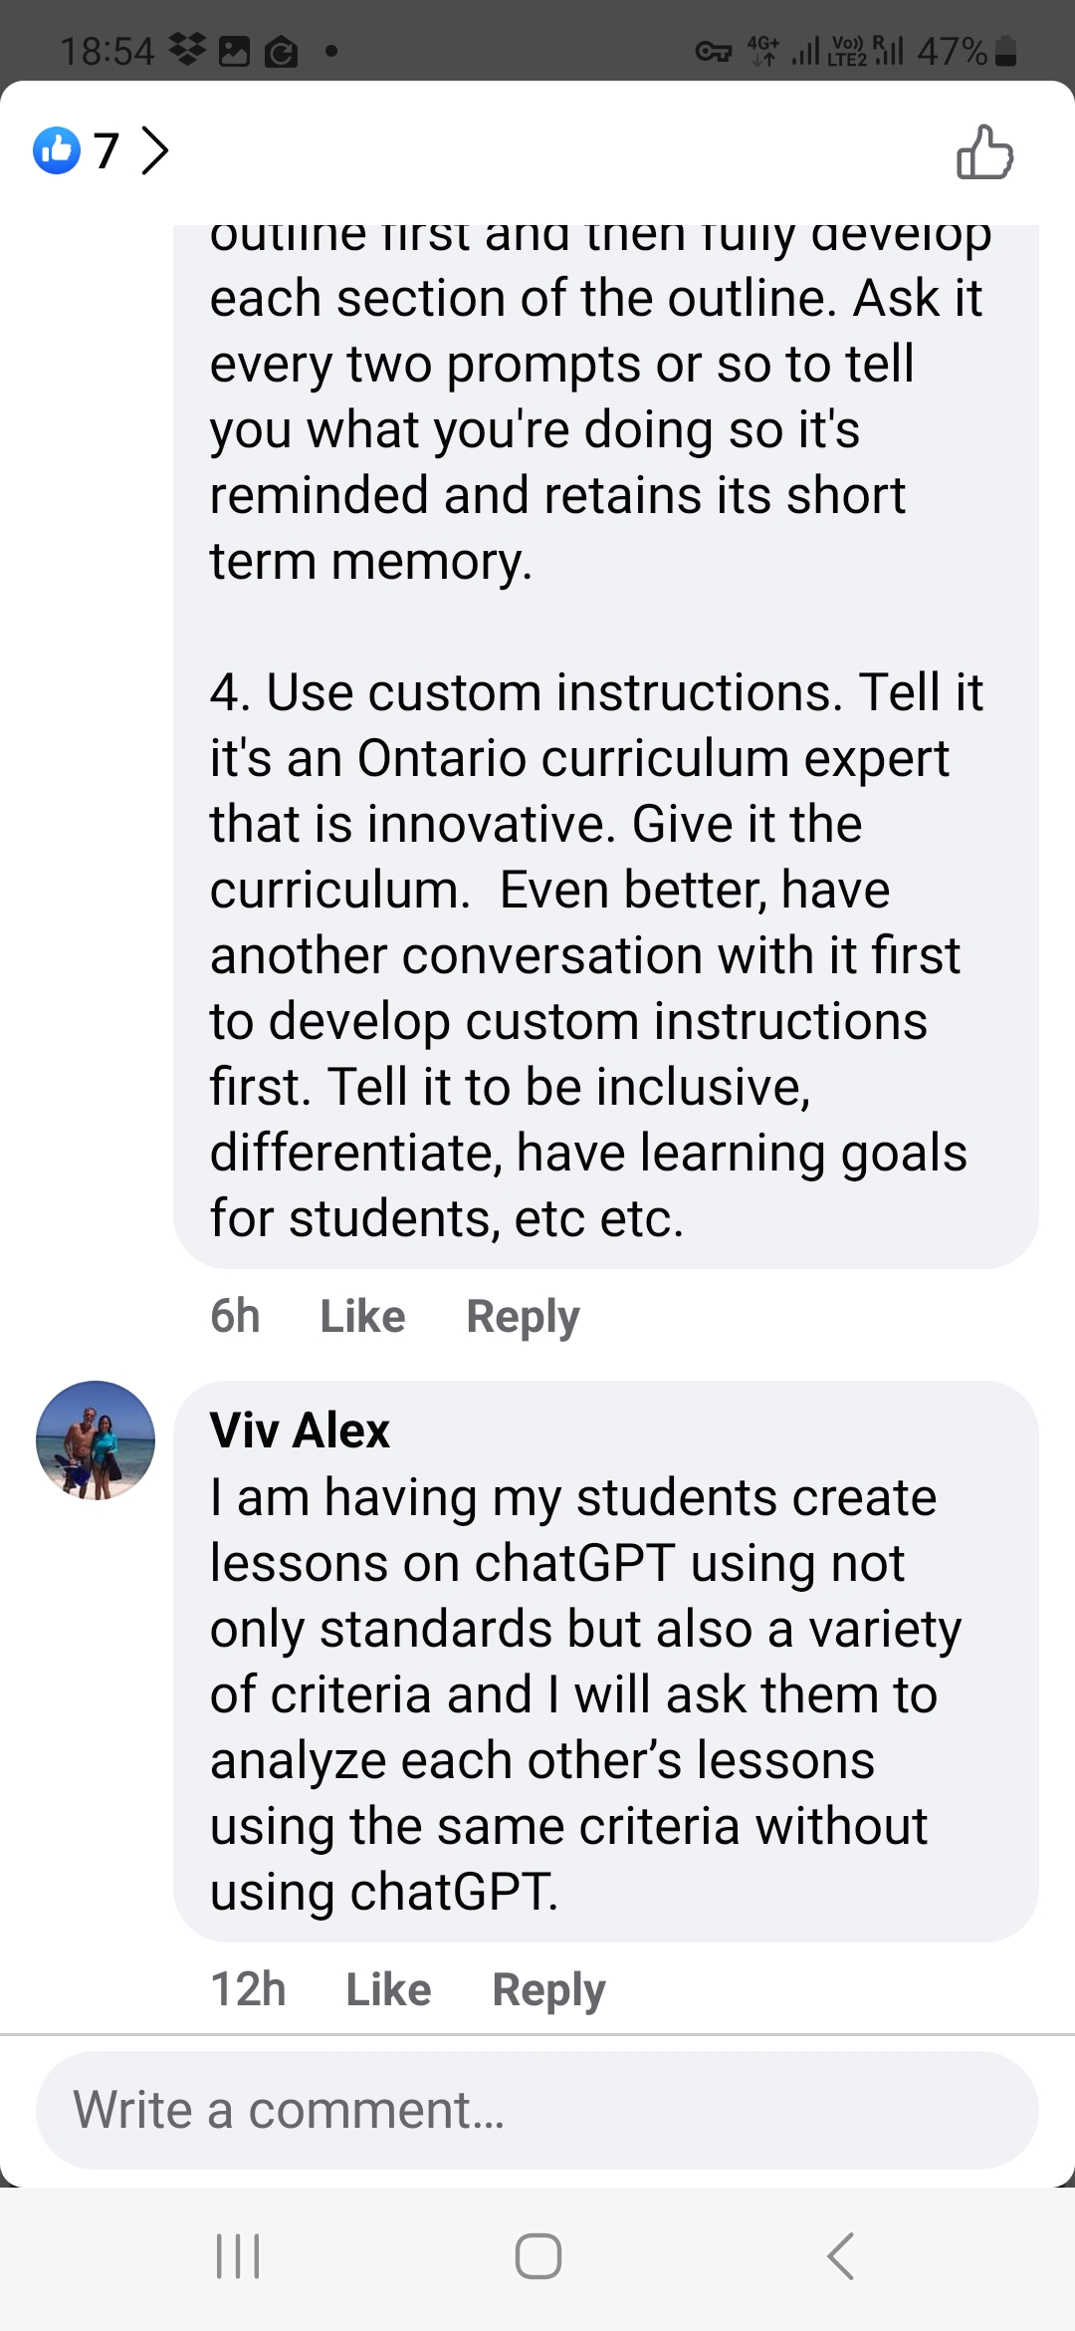Tap the Dropbox status bar icon

187,50
